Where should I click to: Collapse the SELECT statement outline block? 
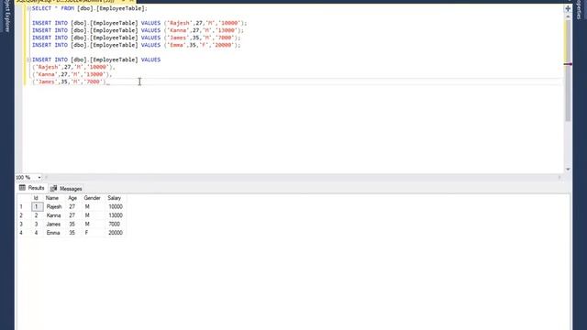pos(28,8)
